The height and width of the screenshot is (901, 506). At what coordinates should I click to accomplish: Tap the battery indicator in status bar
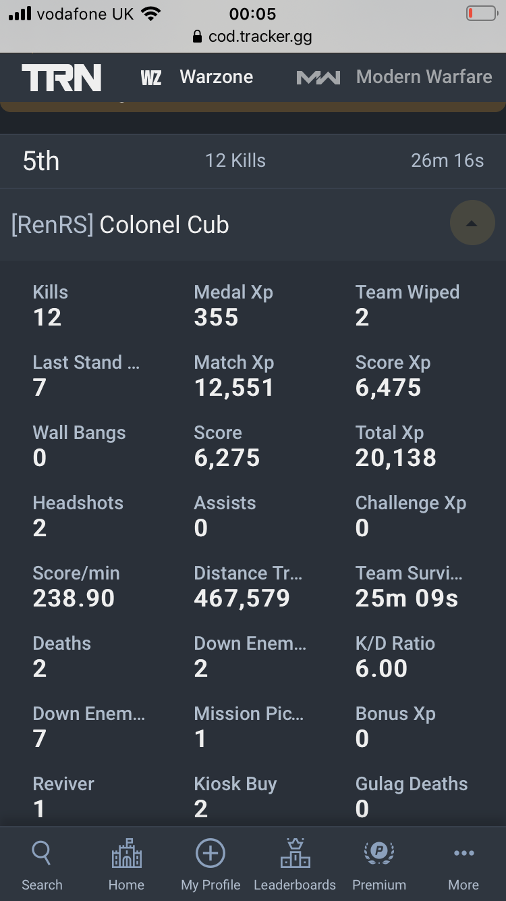pos(482,13)
